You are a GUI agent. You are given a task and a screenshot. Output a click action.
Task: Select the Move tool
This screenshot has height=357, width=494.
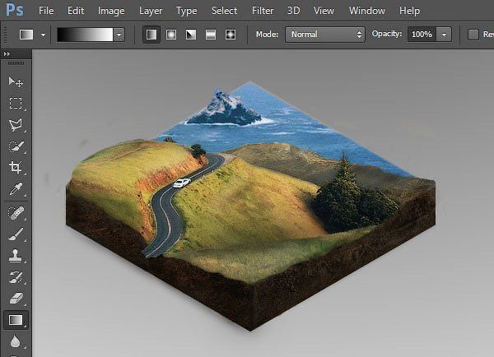pos(16,81)
